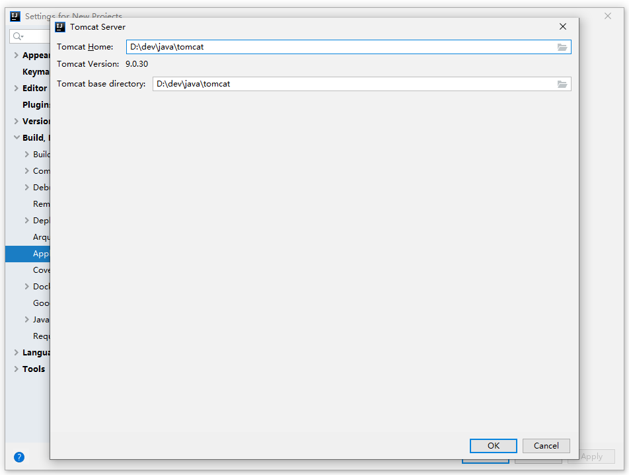This screenshot has width=629, height=475.
Task: Browse folder for Tomcat base directory
Action: point(562,84)
